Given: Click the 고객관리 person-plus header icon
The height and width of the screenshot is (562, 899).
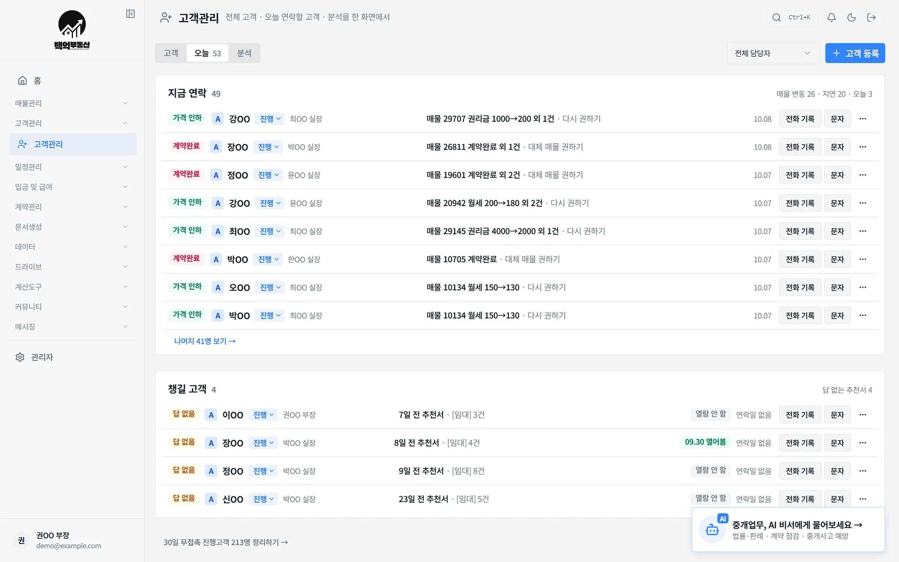Looking at the screenshot, I should 166,18.
